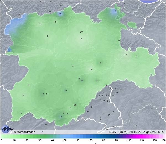
Task: Click the scale value 10
Action: point(14,140)
